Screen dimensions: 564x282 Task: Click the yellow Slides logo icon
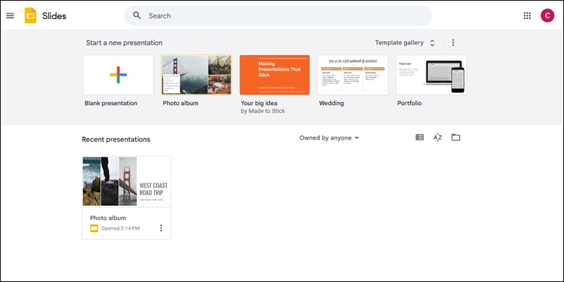point(30,16)
